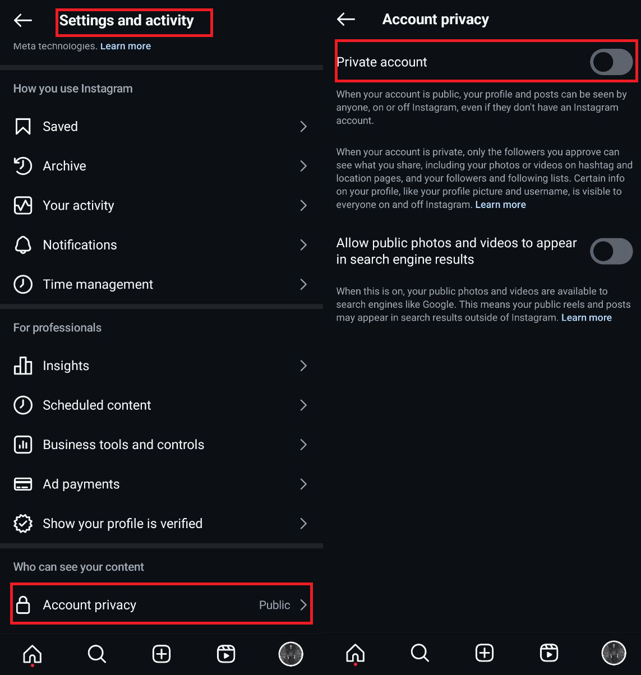Open Reels in left bottom navigation
Screen dimensions: 641x675
point(226,654)
